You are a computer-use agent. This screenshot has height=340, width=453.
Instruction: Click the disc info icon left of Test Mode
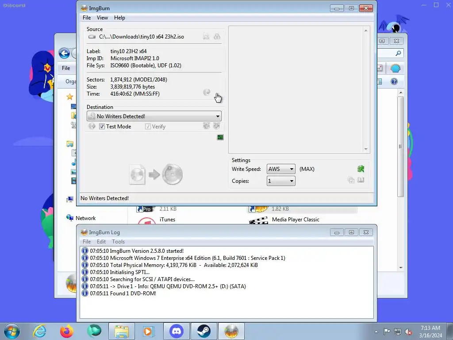[x=92, y=126]
